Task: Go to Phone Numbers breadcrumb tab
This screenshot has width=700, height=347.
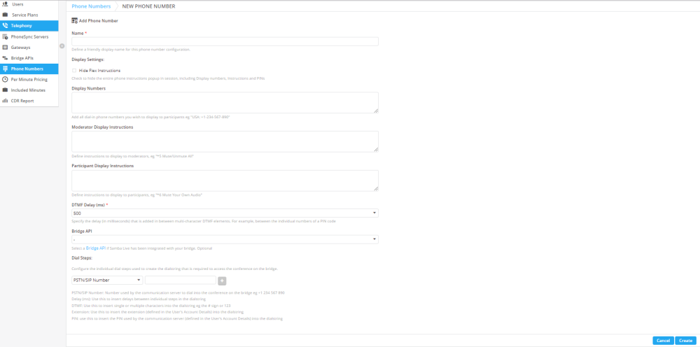Action: tap(91, 7)
